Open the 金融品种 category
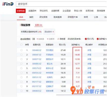Viewport: 107px width, 97px height. (x=32, y=11)
